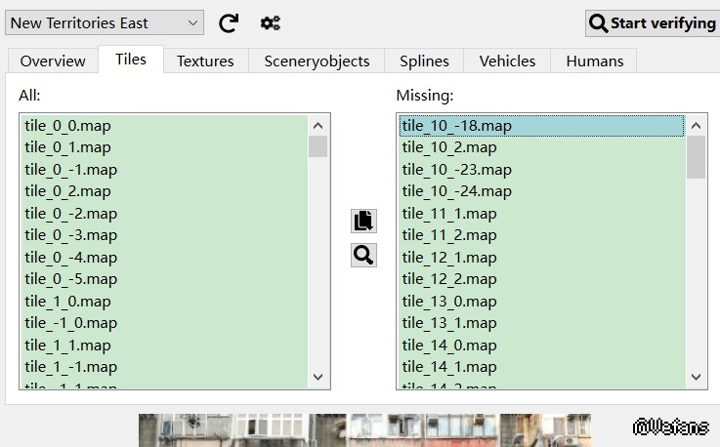Click the copy missing list icon

[363, 221]
